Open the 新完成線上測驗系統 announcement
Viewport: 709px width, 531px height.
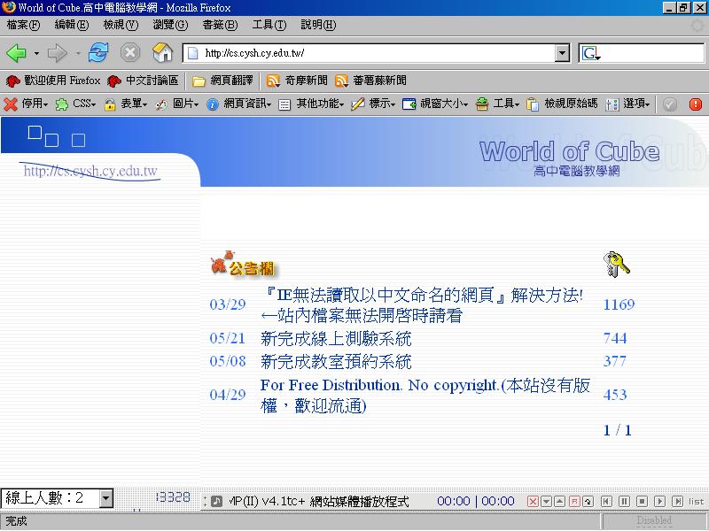(336, 338)
